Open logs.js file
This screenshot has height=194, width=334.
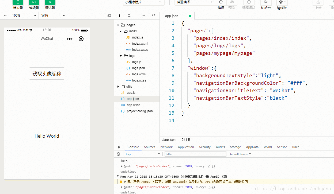tap(137, 62)
